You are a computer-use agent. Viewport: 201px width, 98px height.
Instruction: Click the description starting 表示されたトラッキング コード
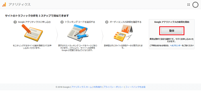click(x=78, y=48)
